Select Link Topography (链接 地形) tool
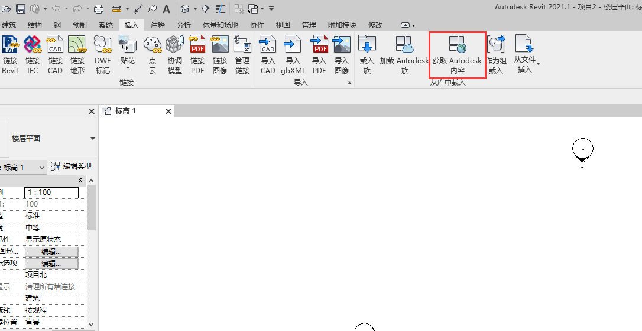 [77, 54]
